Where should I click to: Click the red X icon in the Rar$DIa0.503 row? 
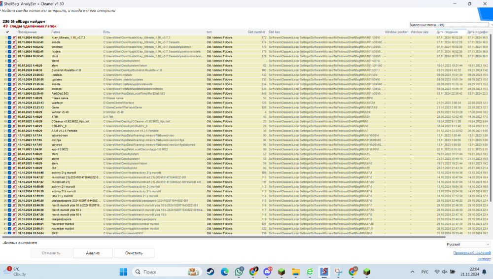click(x=14, y=94)
